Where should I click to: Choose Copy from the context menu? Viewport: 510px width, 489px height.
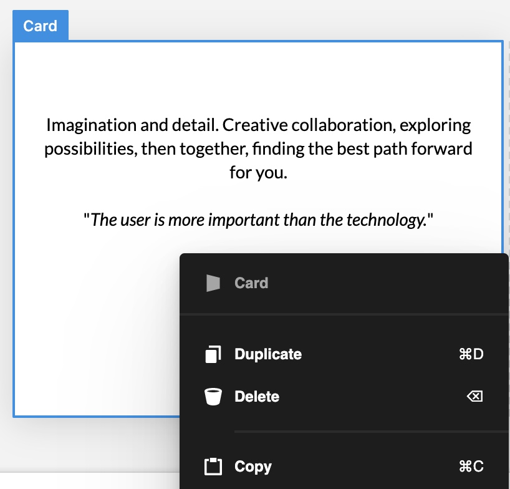(x=253, y=467)
